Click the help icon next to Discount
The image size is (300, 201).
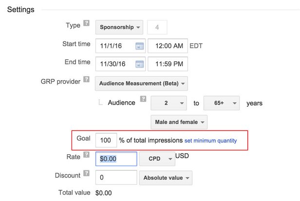(87, 174)
